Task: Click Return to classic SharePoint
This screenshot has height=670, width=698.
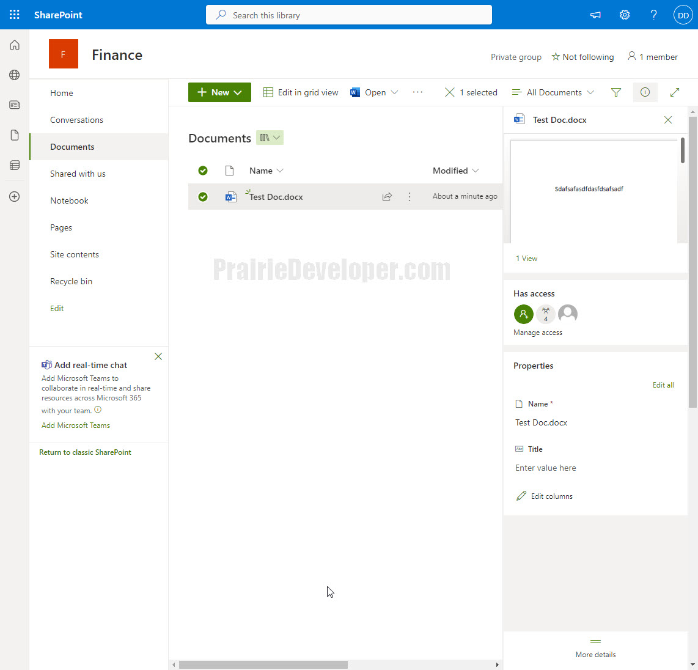Action: tap(85, 452)
